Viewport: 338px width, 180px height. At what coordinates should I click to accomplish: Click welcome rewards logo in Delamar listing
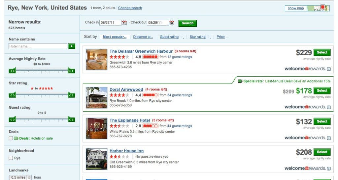coord(305,69)
